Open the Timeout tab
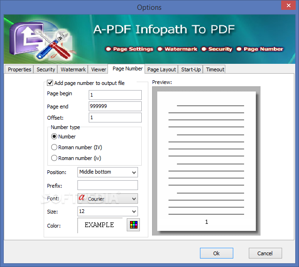The height and width of the screenshot is (267, 299). 215,69
